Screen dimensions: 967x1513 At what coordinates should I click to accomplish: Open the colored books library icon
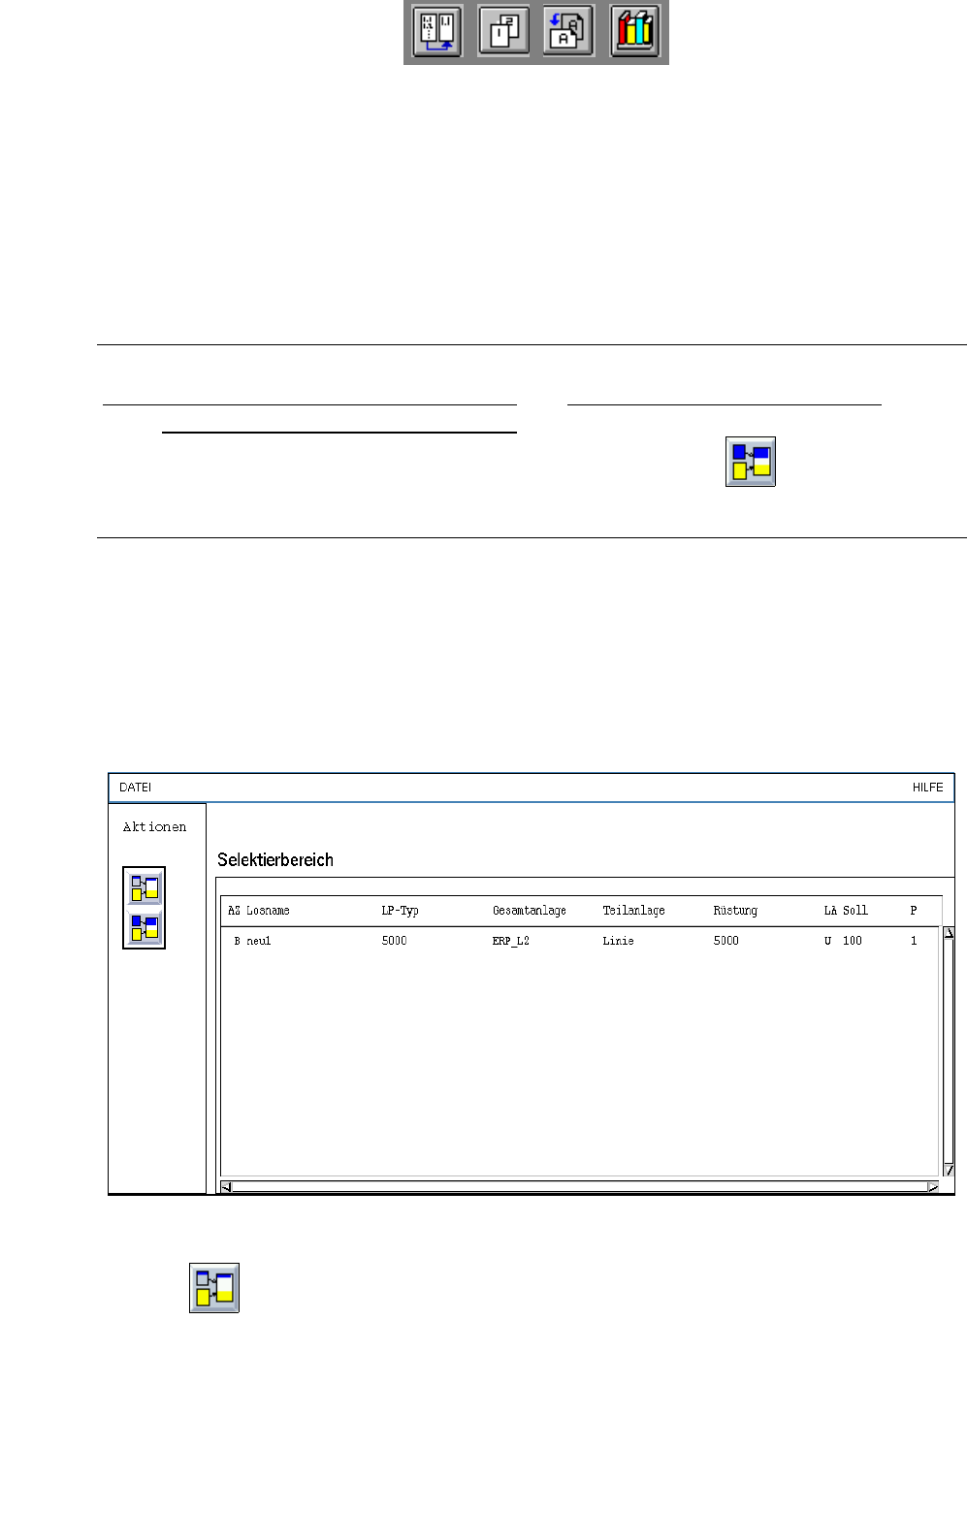[635, 31]
